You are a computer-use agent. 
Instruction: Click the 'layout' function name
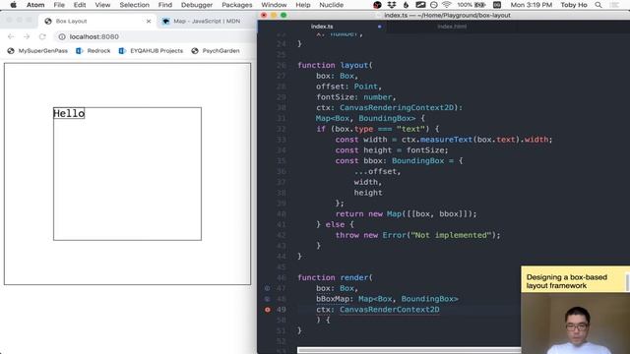point(354,65)
